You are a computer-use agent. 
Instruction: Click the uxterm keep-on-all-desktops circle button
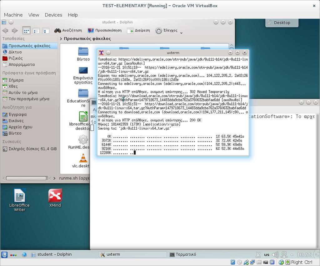coord(108,53)
